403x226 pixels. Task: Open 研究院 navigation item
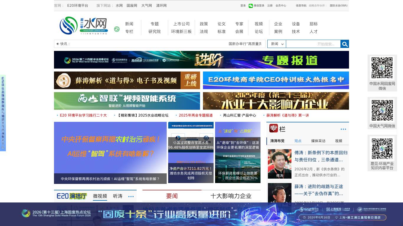pos(155,31)
